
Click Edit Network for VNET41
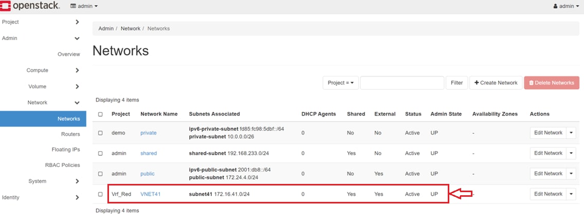(548, 194)
